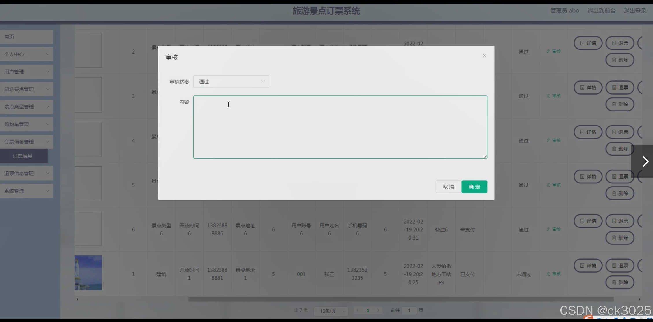The width and height of the screenshot is (653, 322).
Task: Click the 取消 button in dialog
Action: (448, 187)
